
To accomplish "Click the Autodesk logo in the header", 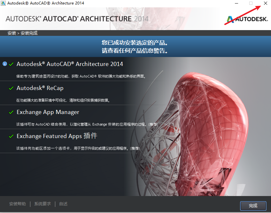I will [x=245, y=19].
